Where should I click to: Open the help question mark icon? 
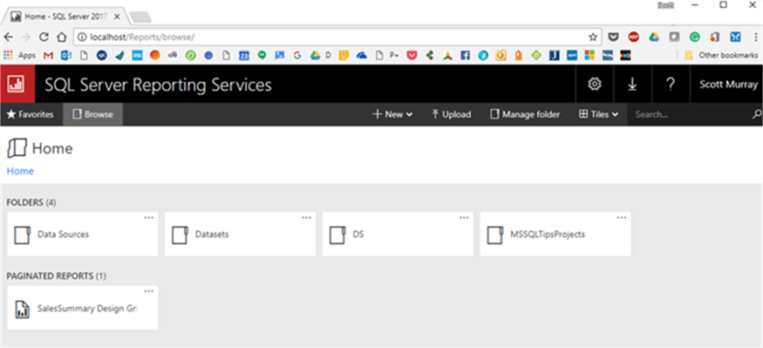pos(670,85)
